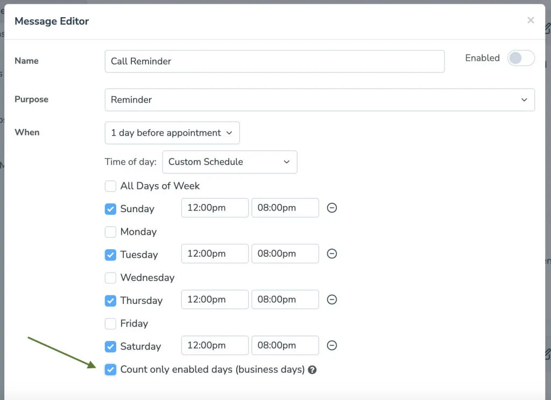Edit Sunday's 12:00pm start time

point(215,208)
